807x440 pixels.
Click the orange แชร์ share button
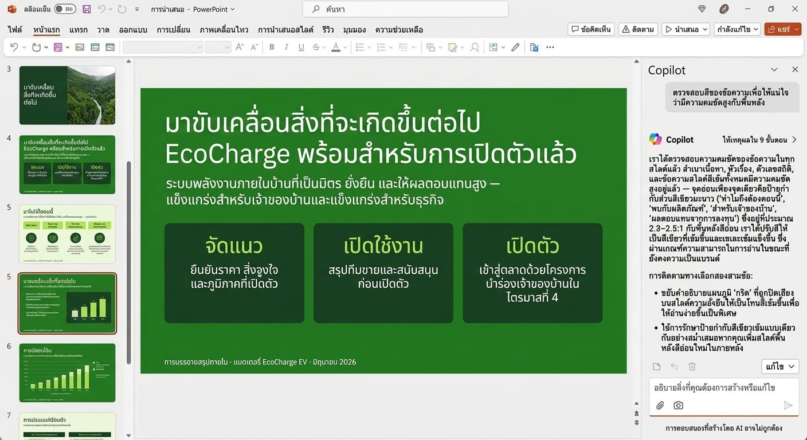point(782,29)
